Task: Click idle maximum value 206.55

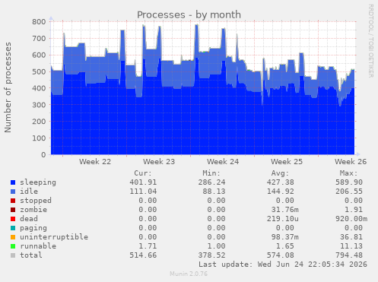Action: point(349,192)
